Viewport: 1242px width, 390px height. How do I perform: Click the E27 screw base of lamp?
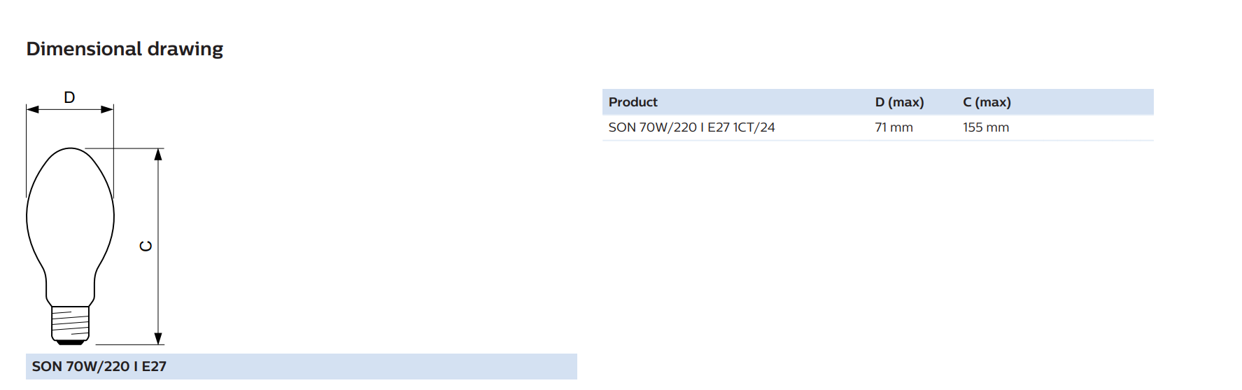tap(70, 326)
